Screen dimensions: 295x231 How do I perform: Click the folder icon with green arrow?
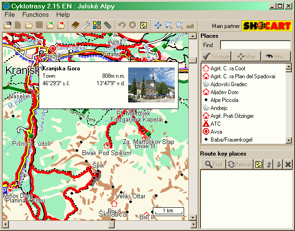pyautogui.click(x=50, y=25)
